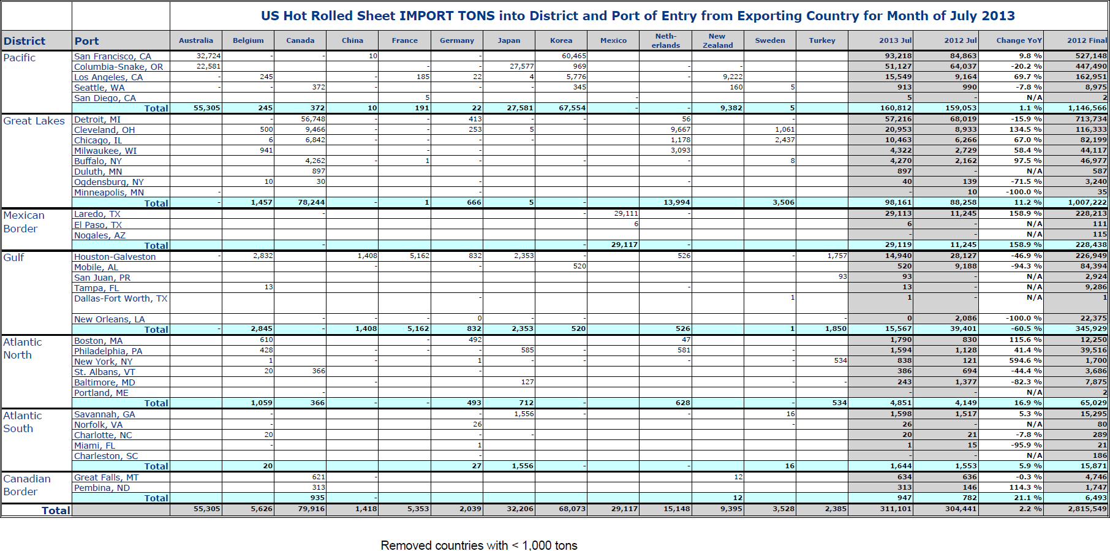Image resolution: width=1110 pixels, height=551 pixels.
Task: Select the District header cell
Action: [x=25, y=41]
